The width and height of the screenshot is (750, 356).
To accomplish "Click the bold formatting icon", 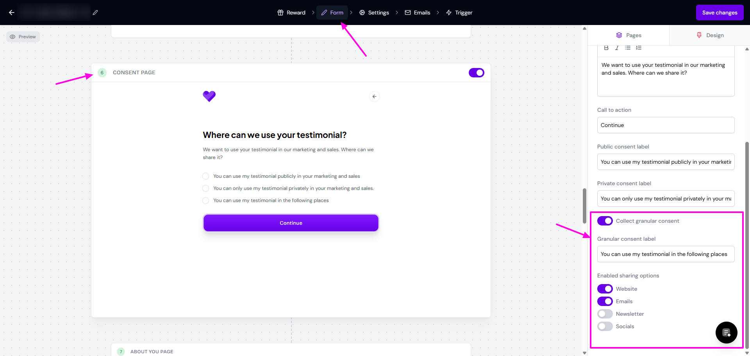I will (606, 48).
